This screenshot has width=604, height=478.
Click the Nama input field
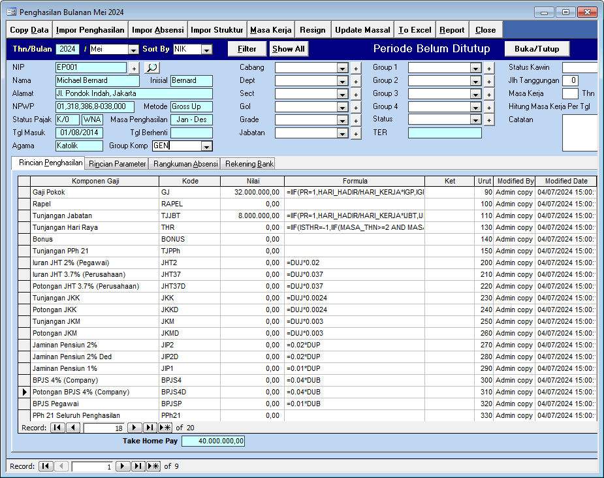point(97,81)
